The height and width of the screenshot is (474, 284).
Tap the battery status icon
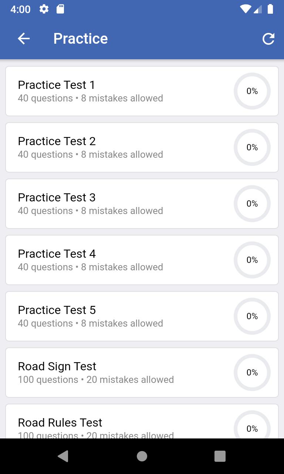pyautogui.click(x=270, y=9)
